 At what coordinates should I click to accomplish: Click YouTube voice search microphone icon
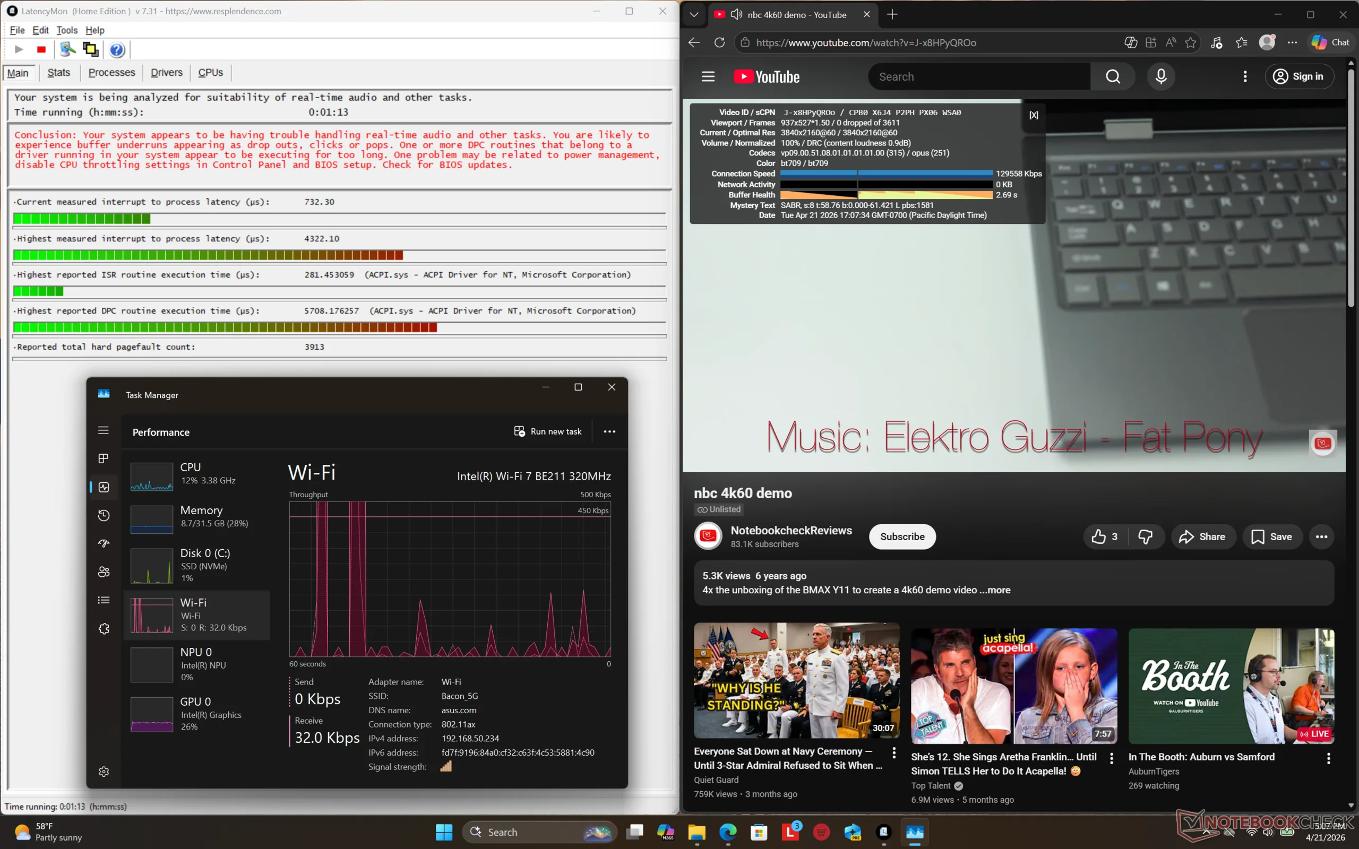pos(1161,76)
